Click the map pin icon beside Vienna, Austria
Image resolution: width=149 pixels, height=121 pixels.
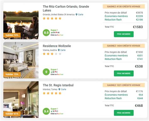click(x=59, y=50)
